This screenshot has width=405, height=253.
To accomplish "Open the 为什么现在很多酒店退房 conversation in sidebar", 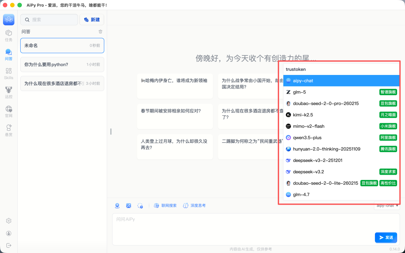I will point(62,83).
